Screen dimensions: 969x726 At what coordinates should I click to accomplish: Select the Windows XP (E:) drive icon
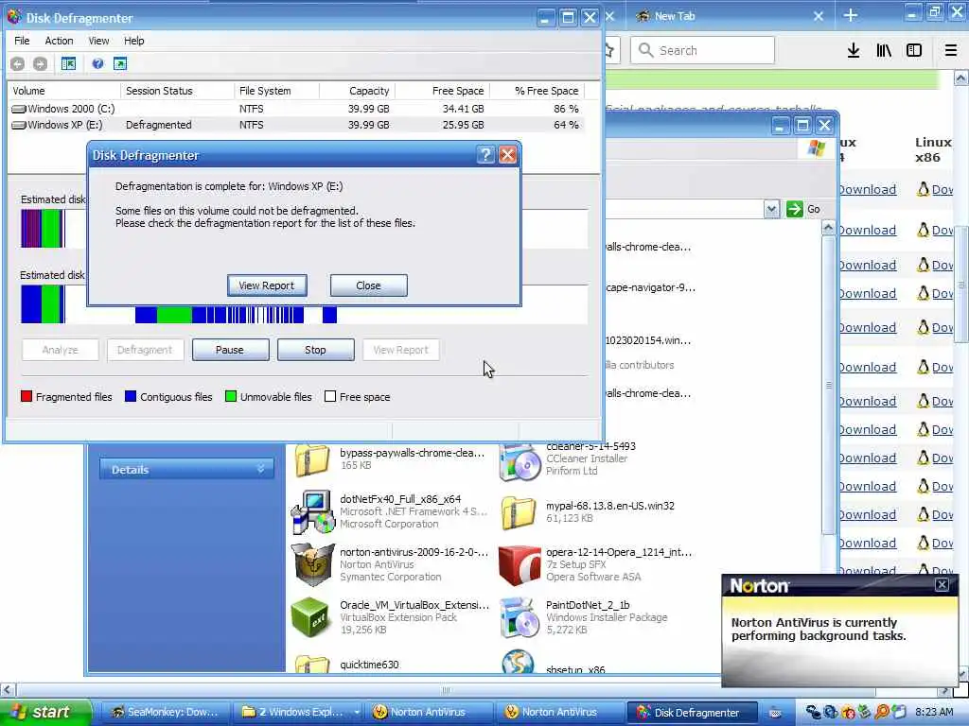tap(19, 125)
